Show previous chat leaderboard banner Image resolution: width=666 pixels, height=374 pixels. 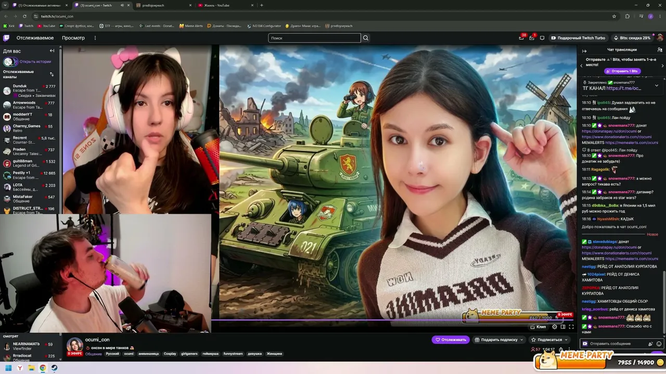[x=582, y=65]
